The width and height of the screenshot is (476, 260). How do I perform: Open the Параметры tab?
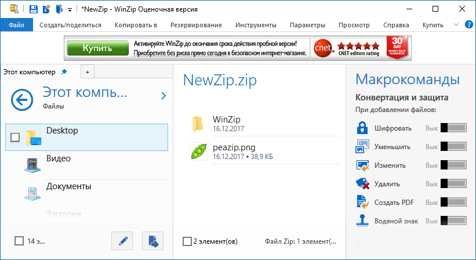(307, 25)
